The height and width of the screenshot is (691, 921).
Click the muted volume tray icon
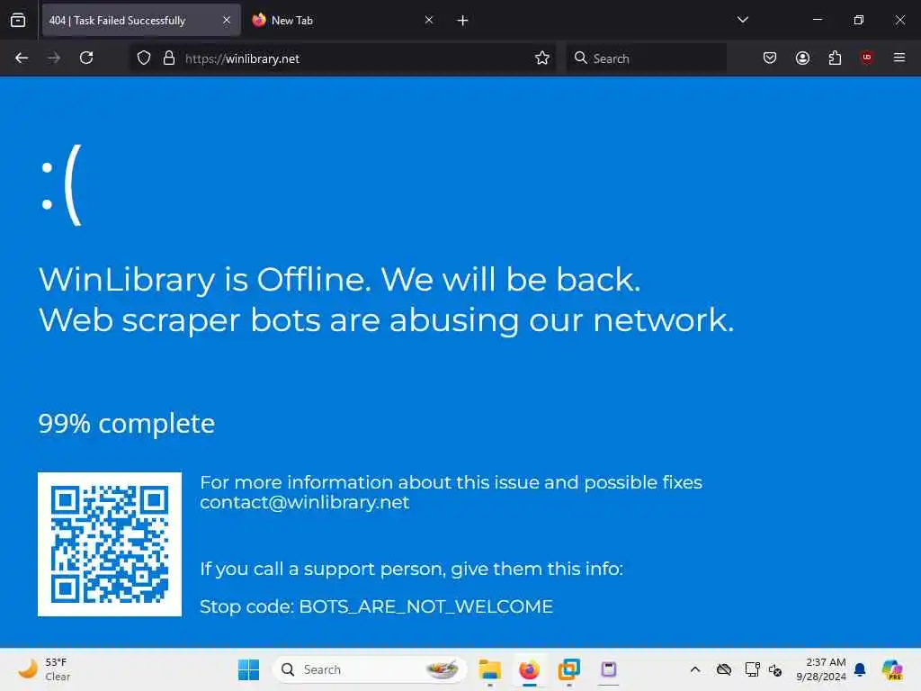(775, 669)
